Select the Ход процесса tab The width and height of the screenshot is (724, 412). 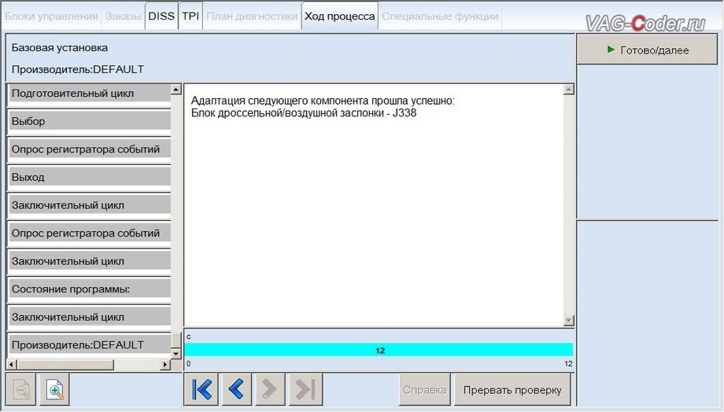click(x=339, y=17)
